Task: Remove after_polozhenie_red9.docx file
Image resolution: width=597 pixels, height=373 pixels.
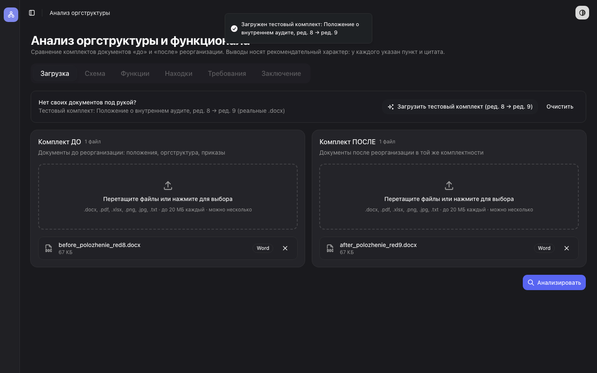Action: (x=567, y=248)
